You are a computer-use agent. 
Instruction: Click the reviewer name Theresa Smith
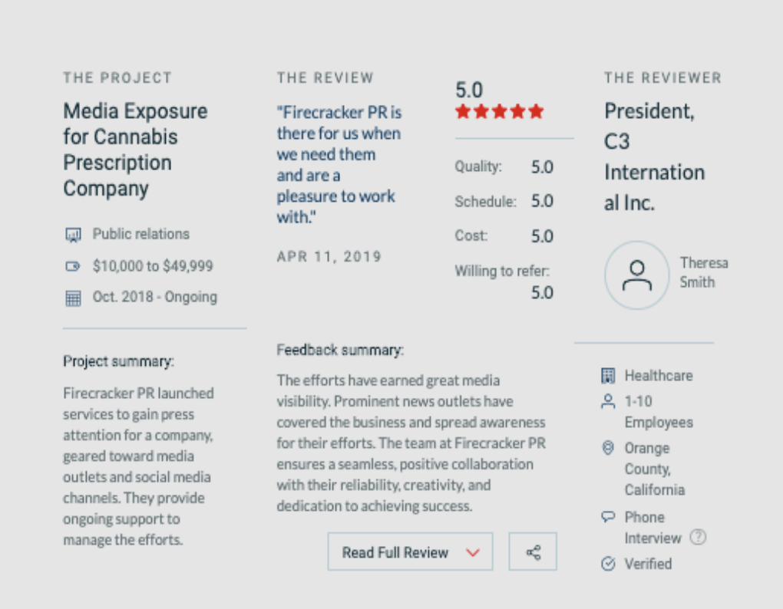click(703, 272)
